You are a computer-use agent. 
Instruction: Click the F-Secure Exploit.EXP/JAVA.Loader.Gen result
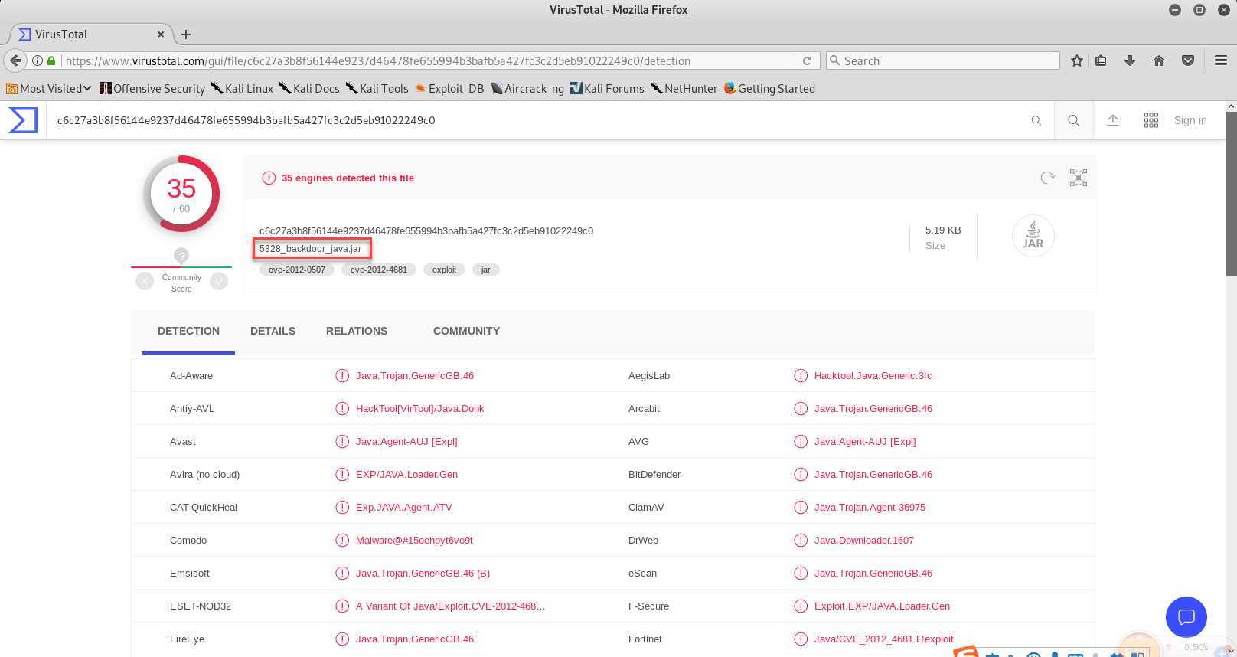coord(882,606)
